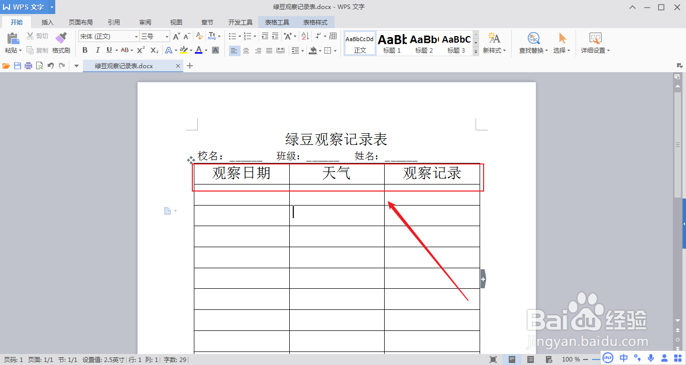The image size is (686, 365).
Task: Open the font size 三号 dropdown
Action: pyautogui.click(x=167, y=37)
